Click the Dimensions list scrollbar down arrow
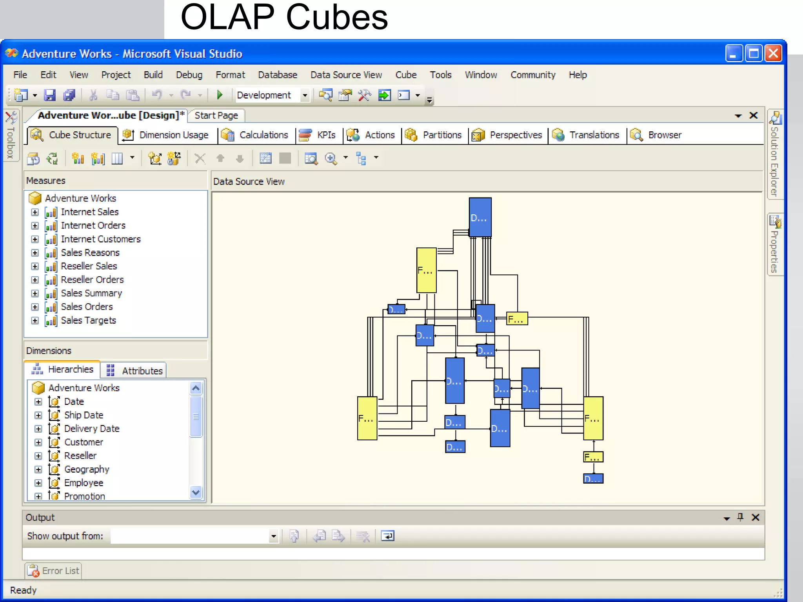 [196, 492]
